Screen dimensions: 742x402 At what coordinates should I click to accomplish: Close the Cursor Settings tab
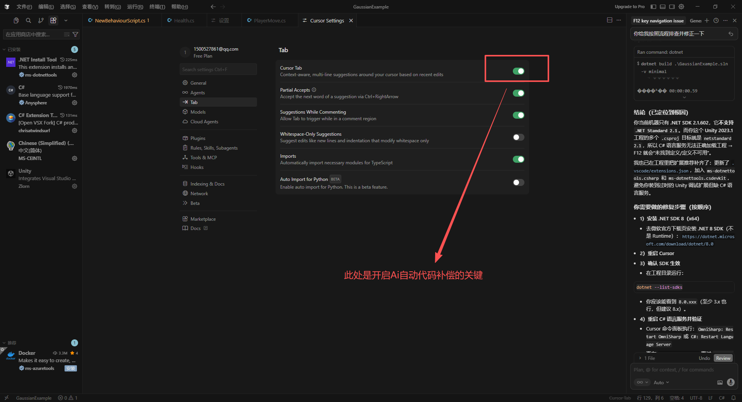point(351,20)
